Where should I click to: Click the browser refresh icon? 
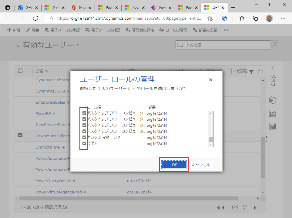(x=35, y=18)
